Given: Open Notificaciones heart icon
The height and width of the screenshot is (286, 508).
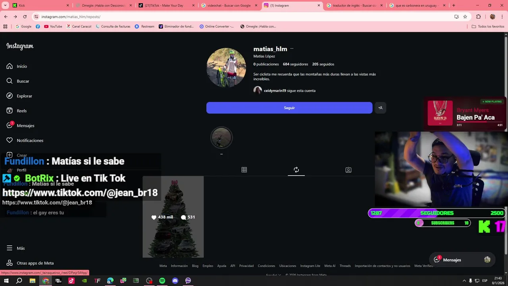Looking at the screenshot, I should [10, 140].
